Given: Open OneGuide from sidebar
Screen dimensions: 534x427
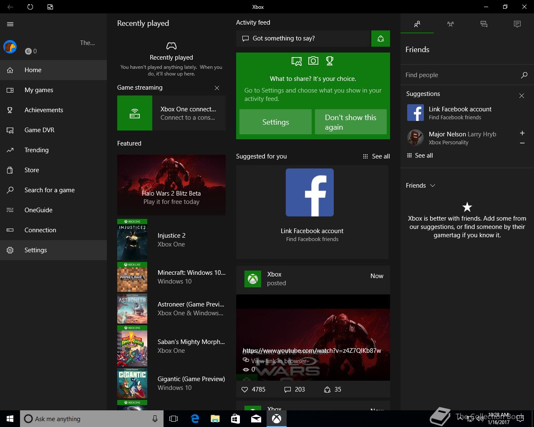Looking at the screenshot, I should [x=53, y=210].
